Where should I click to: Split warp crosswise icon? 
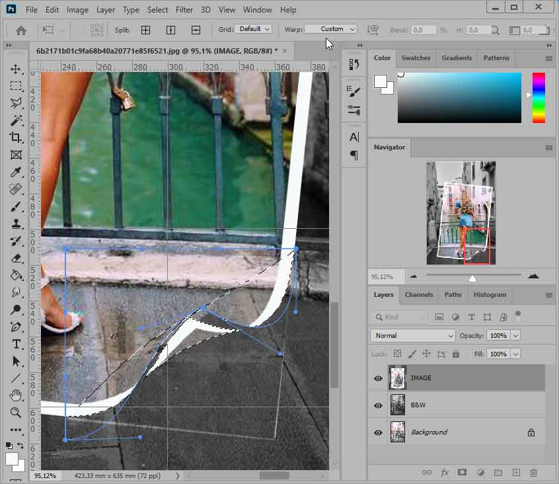[145, 30]
